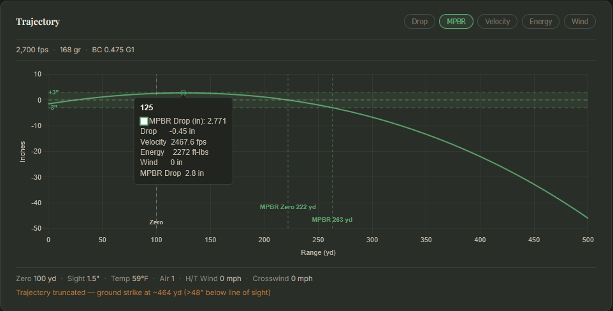Click the trajectory truncated warning message

[x=143, y=293]
